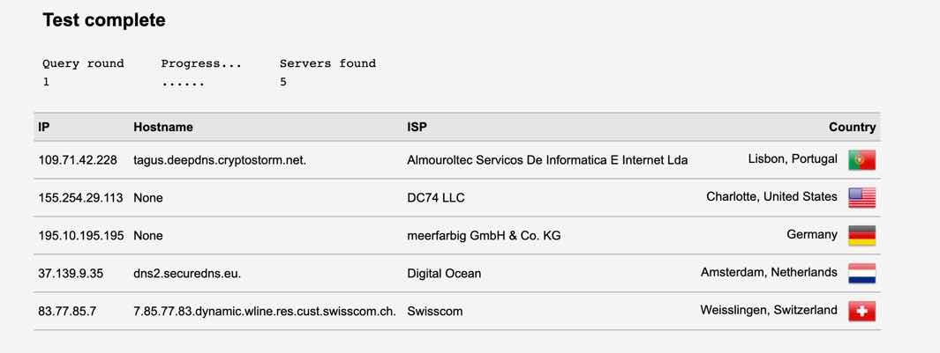940x353 pixels.
Task: Click the Switzerland flag icon
Action: click(861, 311)
